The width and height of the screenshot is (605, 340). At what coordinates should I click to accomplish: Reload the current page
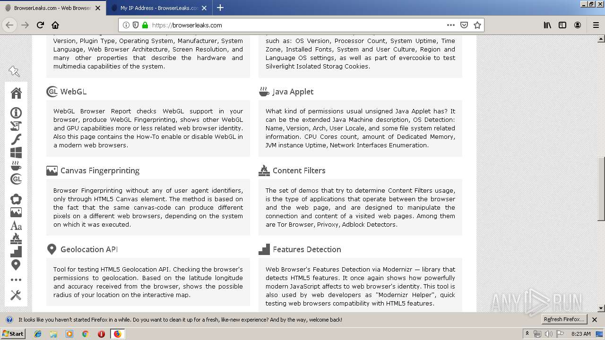(40, 25)
